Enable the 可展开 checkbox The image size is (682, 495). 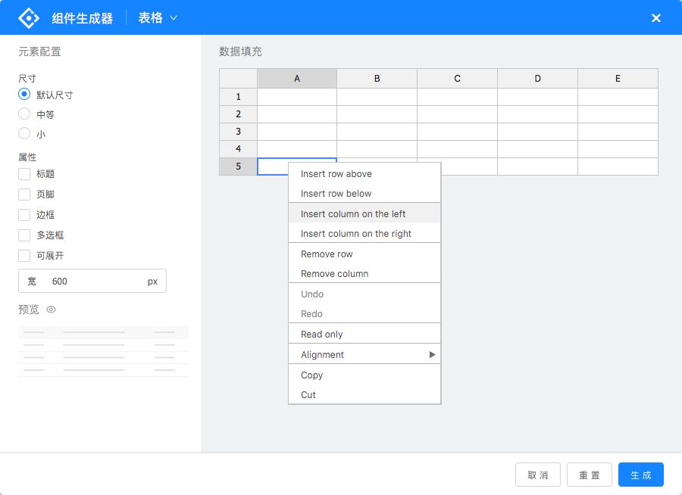24,256
